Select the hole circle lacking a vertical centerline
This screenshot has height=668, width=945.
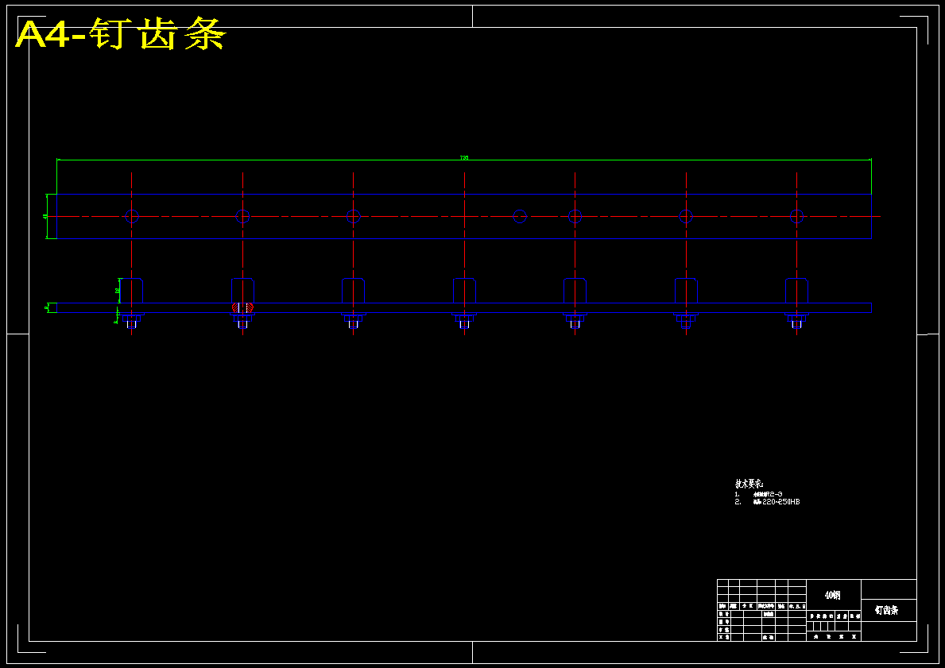point(520,216)
